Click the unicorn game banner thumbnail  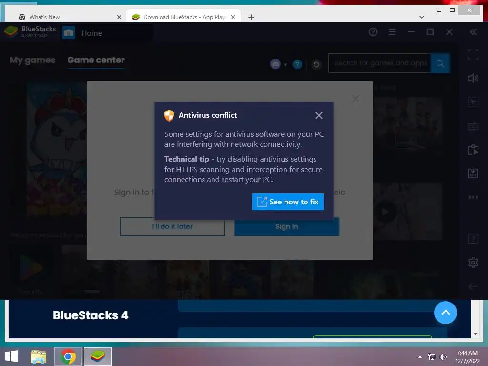coord(56,150)
